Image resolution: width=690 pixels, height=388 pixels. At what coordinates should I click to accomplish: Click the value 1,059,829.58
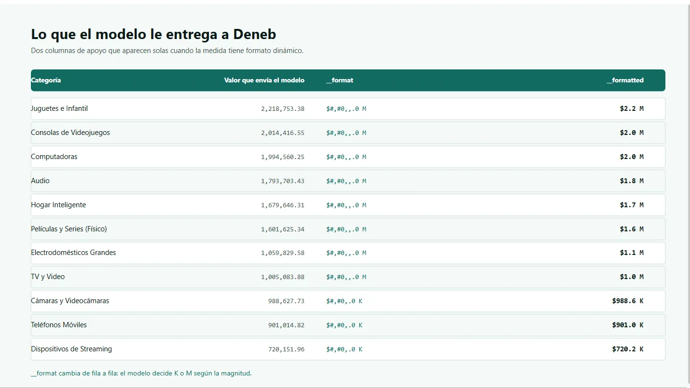[283, 253]
